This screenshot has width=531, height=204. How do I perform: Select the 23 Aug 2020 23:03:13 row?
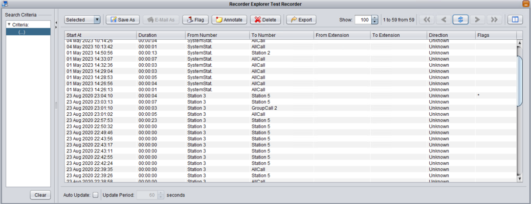tap(291, 101)
